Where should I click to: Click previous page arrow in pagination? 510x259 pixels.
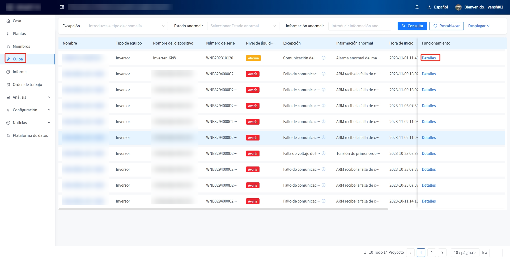click(410, 253)
